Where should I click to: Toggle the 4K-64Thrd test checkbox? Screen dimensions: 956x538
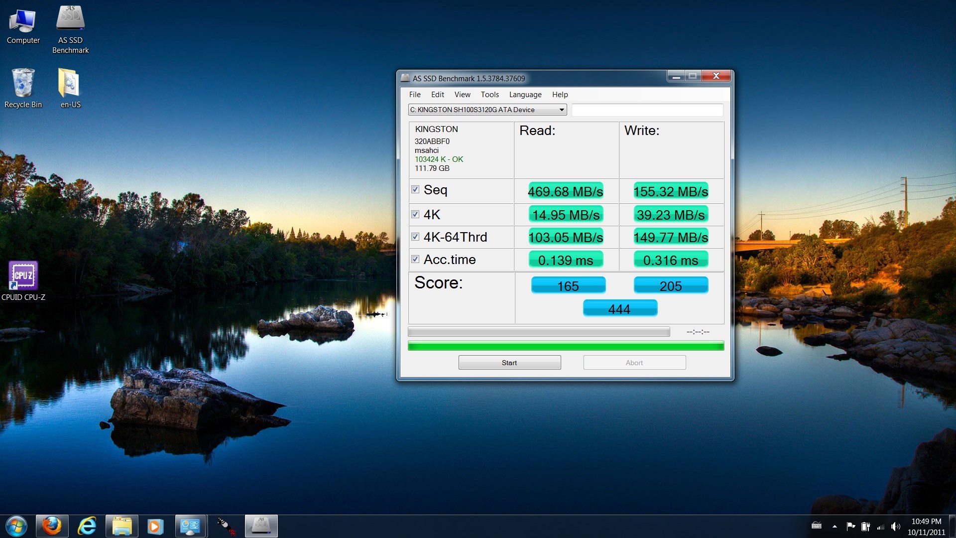(415, 237)
